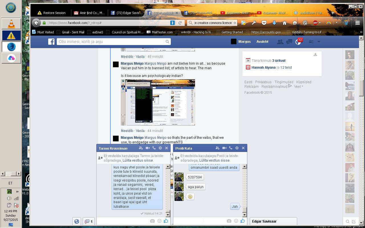
Task: Switch to 'Amir $nd Co., M...' Gmail tab
Action: point(89,13)
